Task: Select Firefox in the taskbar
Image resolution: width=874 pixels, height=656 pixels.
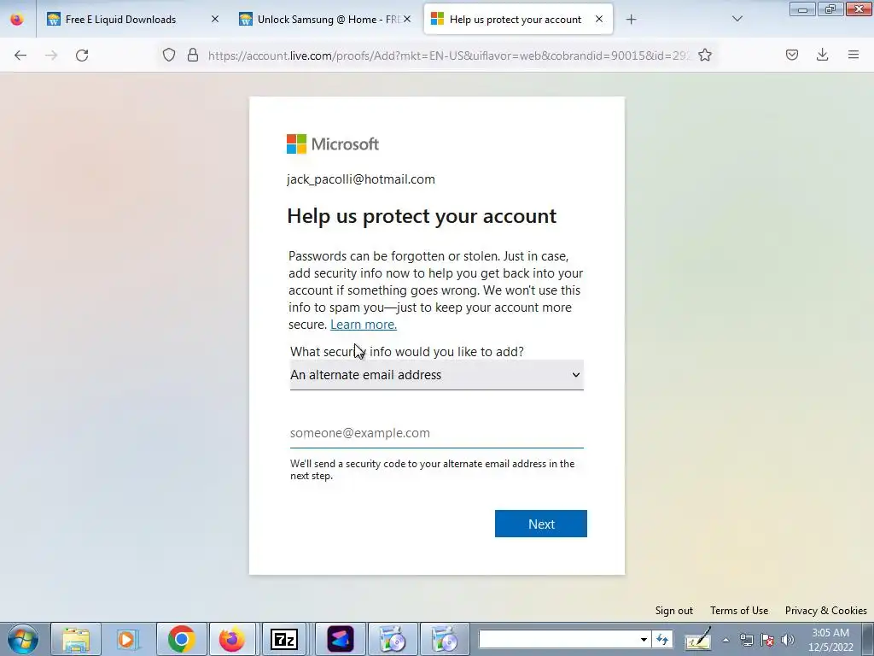Action: coord(232,639)
